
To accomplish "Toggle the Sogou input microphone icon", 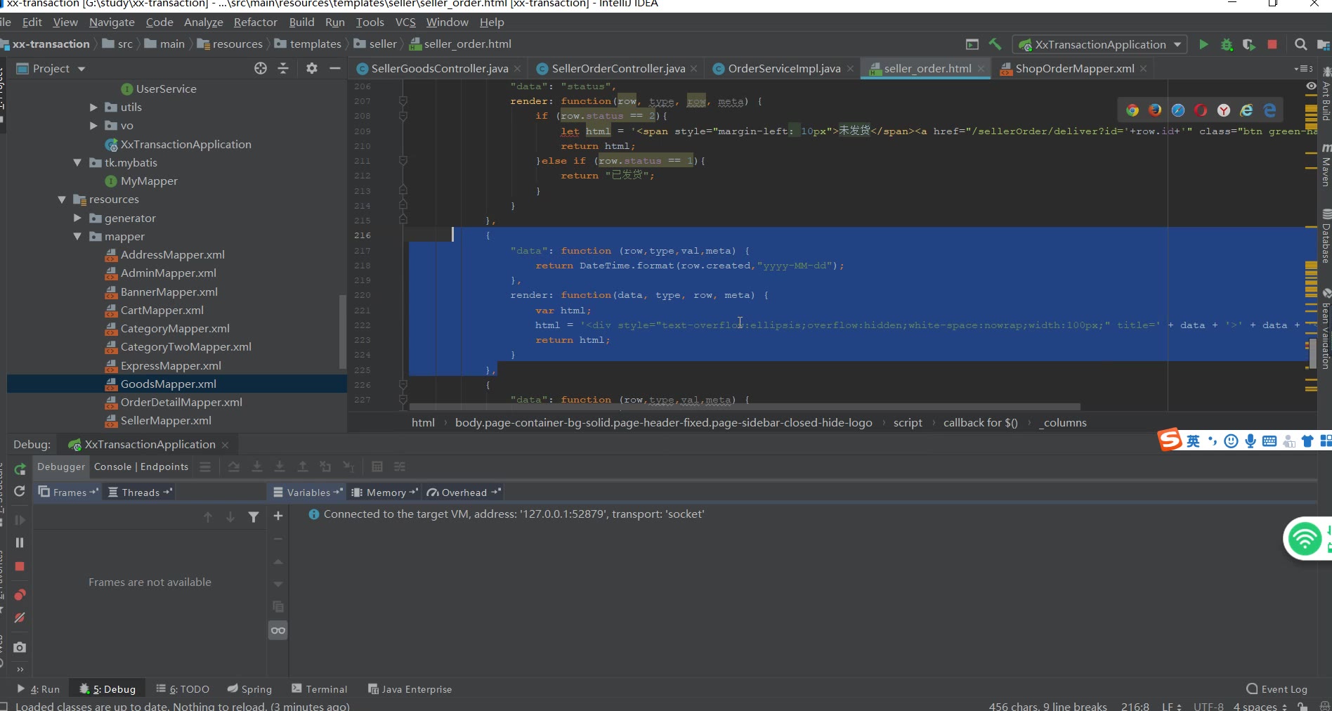I will click(1251, 441).
